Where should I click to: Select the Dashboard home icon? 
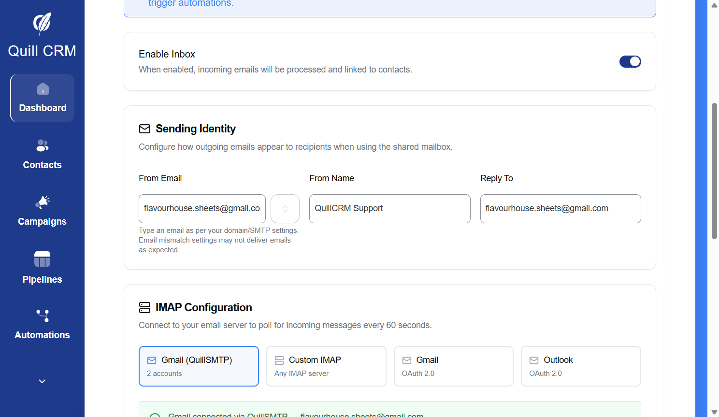pos(42,89)
